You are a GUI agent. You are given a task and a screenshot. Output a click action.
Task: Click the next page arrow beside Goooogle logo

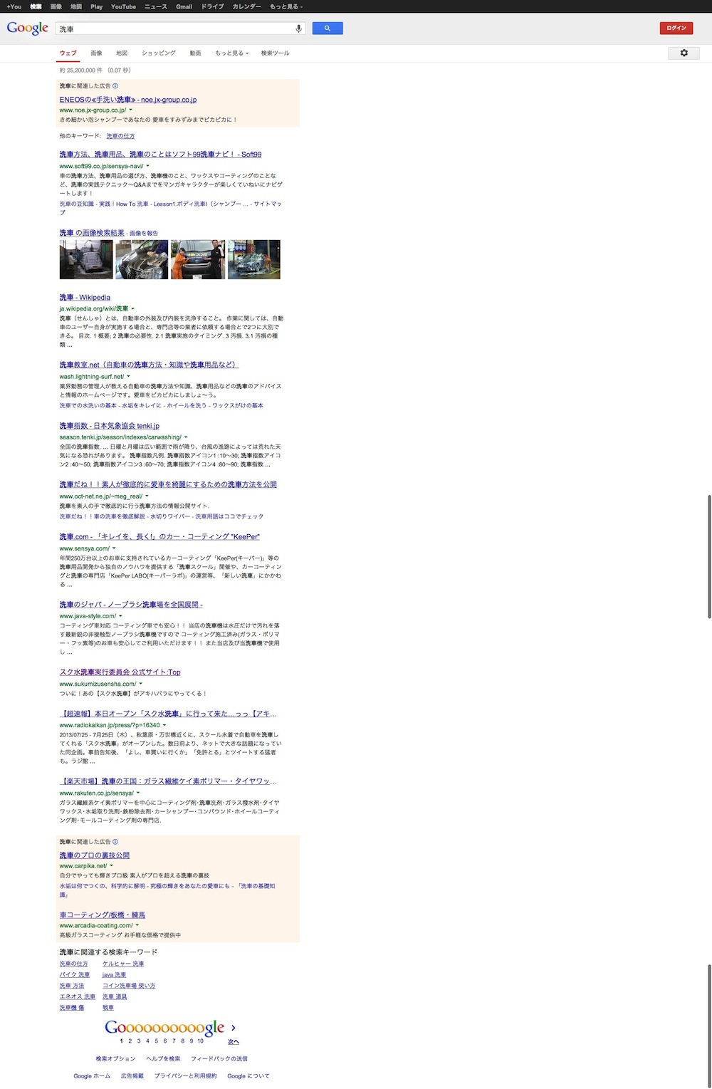pyautogui.click(x=234, y=1028)
